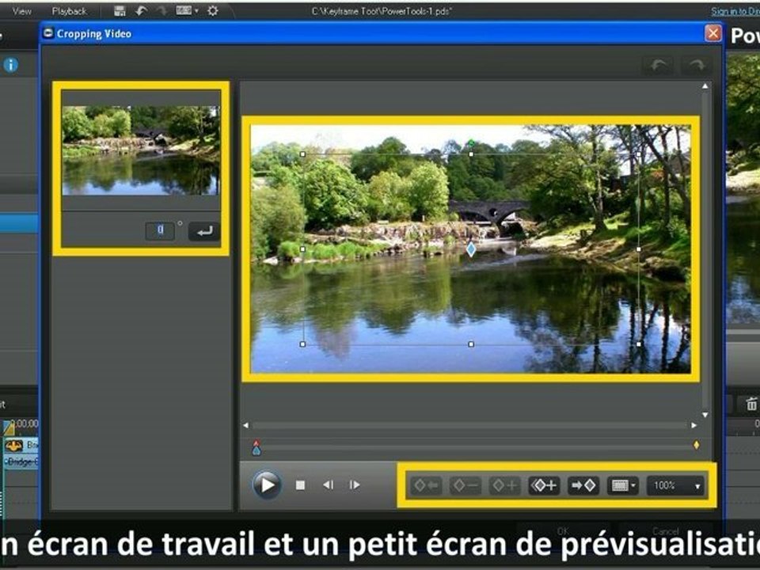The image size is (760, 570).
Task: Open the 100% zoom level dropdown
Action: [677, 485]
